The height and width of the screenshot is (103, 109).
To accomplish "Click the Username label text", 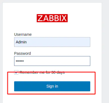I will click(x=23, y=34).
